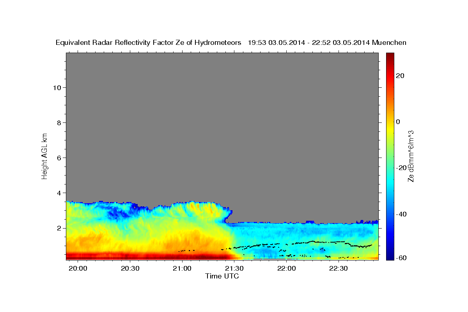Click the dark blue bottom of the colorbar
Viewport: 468px width, 312px height.
pyautogui.click(x=390, y=256)
